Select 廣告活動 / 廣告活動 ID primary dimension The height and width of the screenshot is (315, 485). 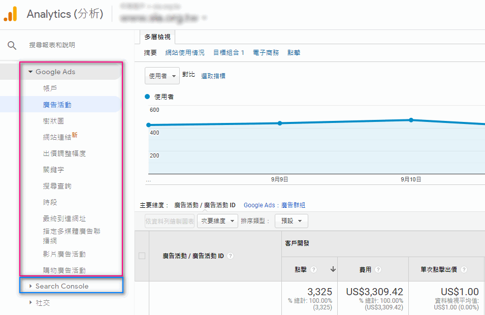pos(205,205)
